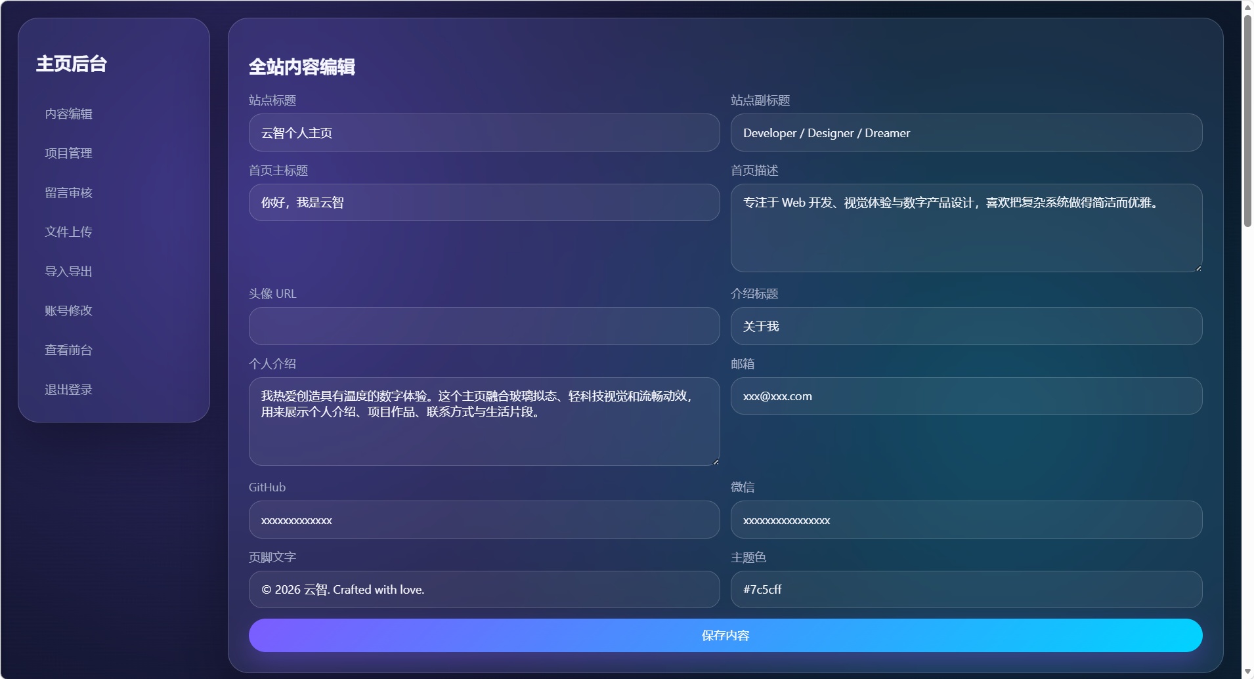Click the 个人介绍 label

coord(272,363)
